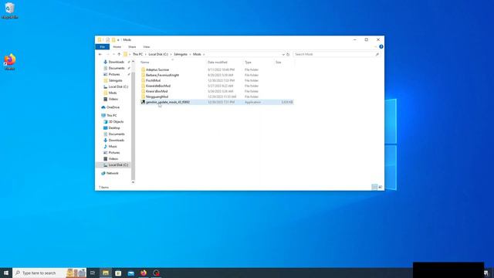Select the Barbara folder in the list
The height and width of the screenshot is (278, 494).
point(162,75)
